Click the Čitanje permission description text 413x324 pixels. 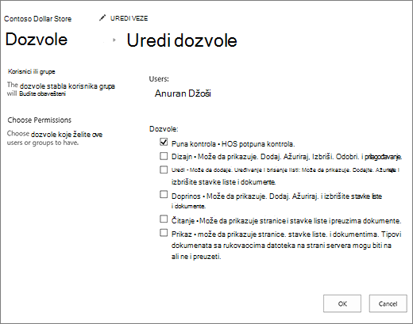pos(286,221)
